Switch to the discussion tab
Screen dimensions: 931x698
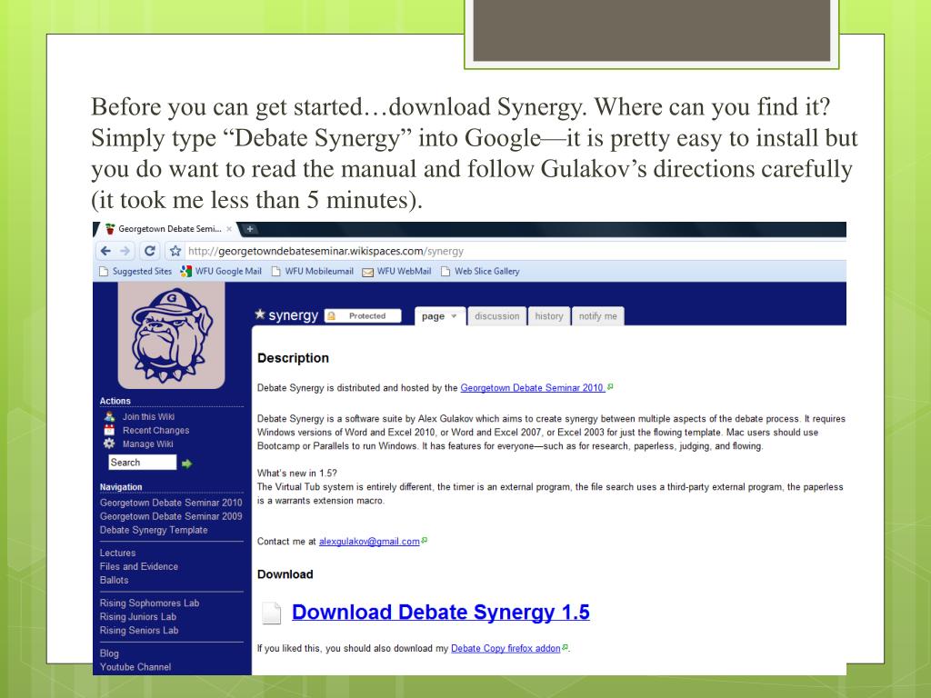pyautogui.click(x=497, y=316)
